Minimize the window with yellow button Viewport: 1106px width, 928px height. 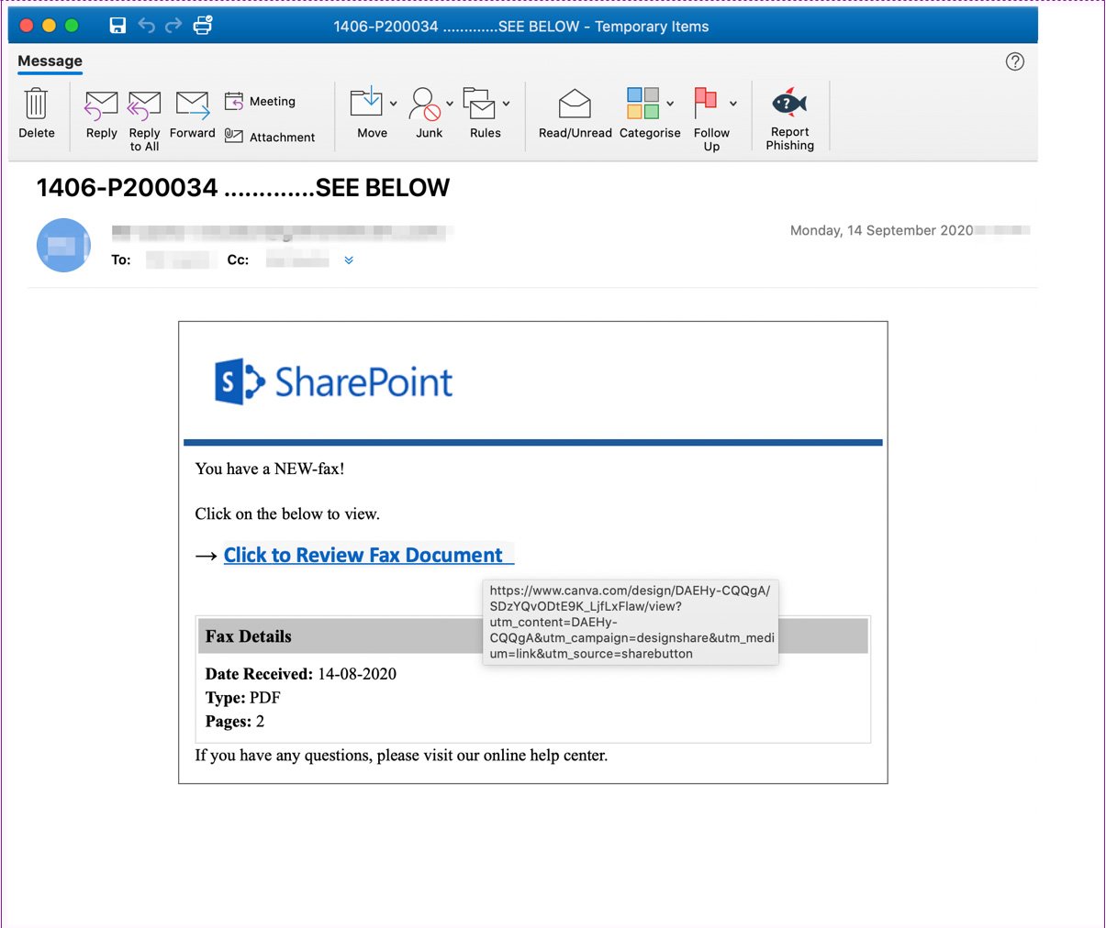coord(49,26)
